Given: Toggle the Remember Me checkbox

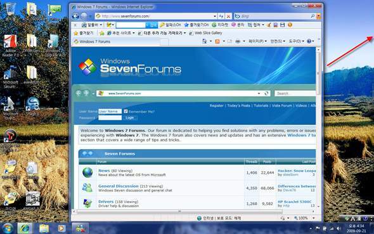Looking at the screenshot, I should 126,111.
